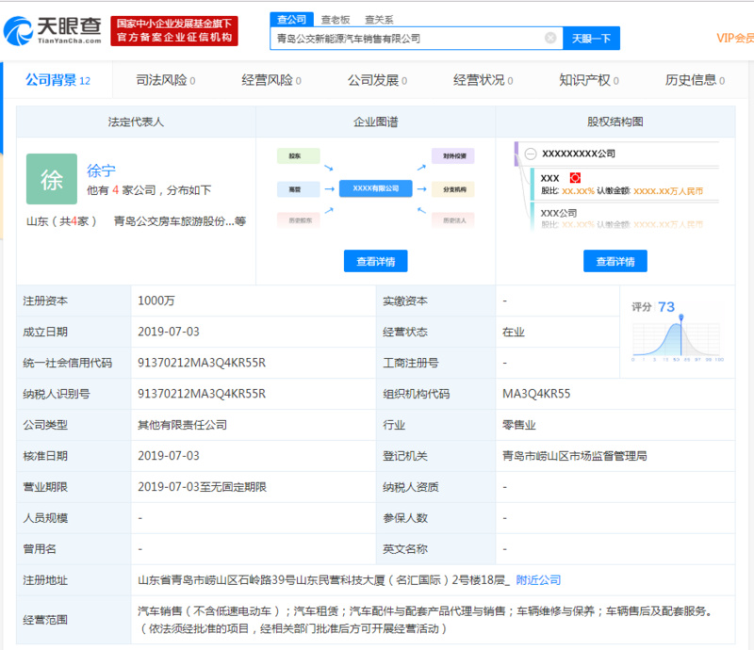The width and height of the screenshot is (754, 650).
Task: Open legal representative 徐宁 profile link
Action: [x=101, y=171]
